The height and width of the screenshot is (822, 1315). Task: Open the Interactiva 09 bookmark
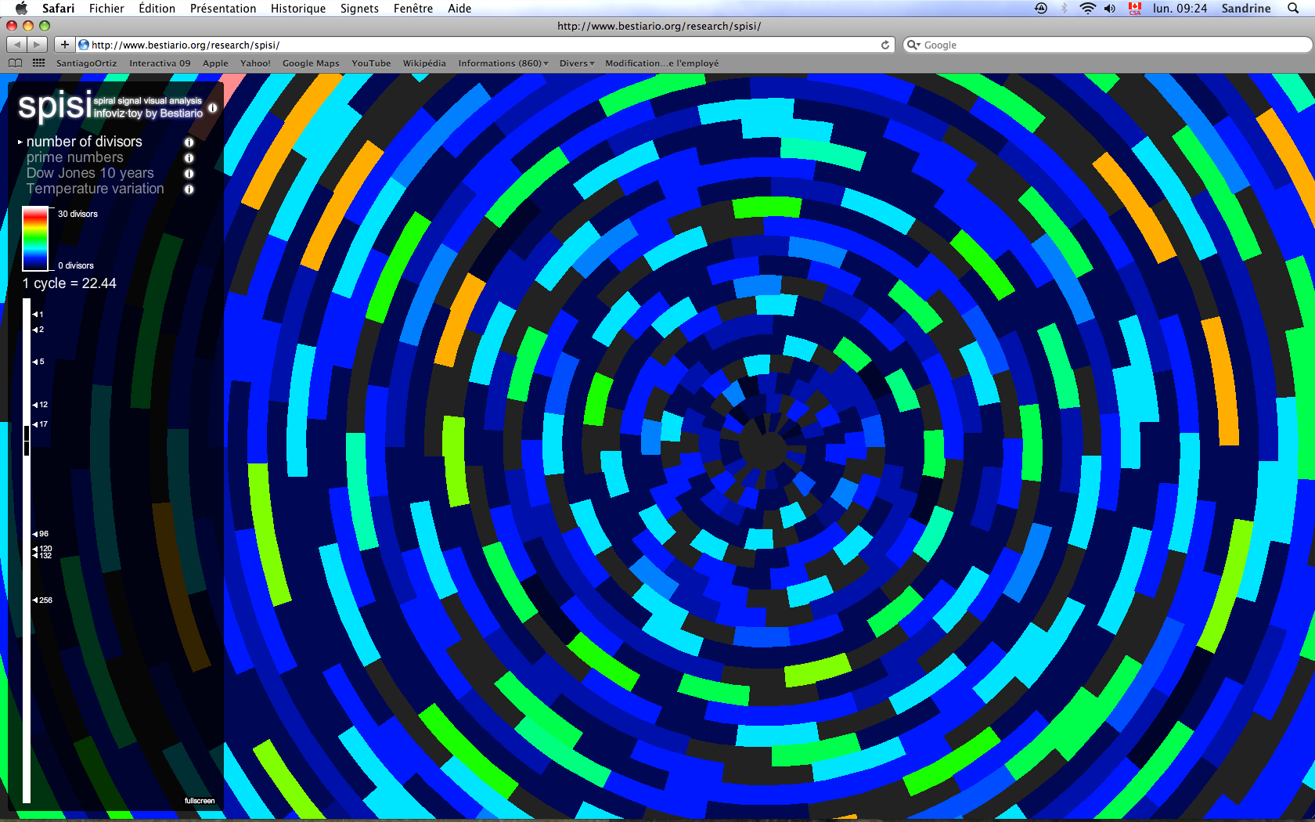pyautogui.click(x=160, y=63)
